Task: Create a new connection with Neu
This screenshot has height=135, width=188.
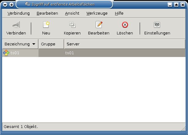Action: pos(46,25)
